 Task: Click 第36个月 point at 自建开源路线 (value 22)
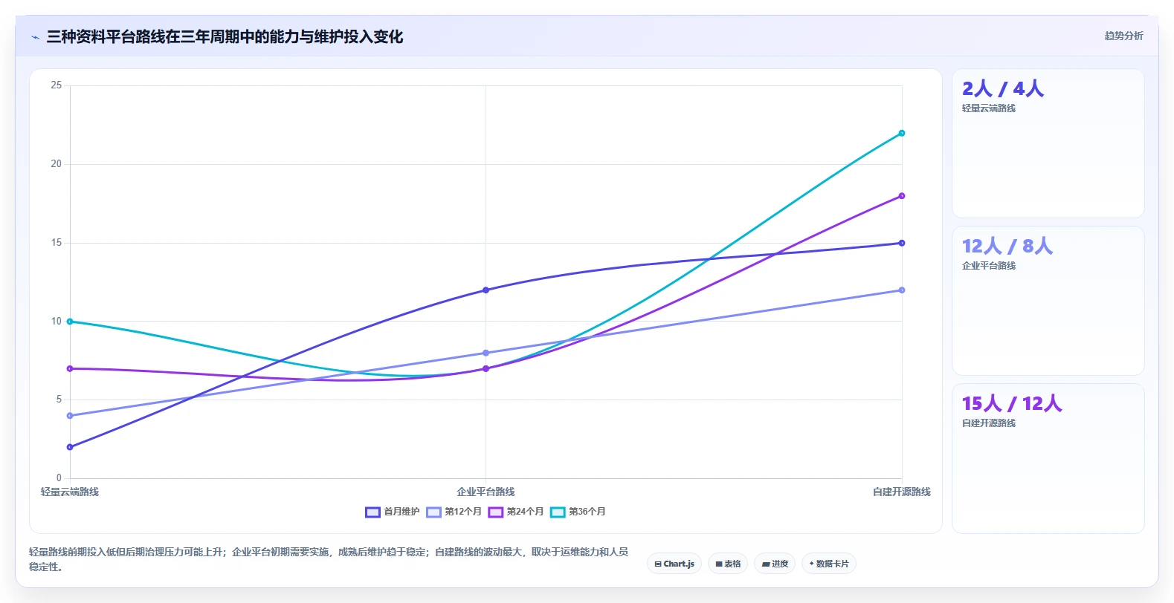pos(902,133)
